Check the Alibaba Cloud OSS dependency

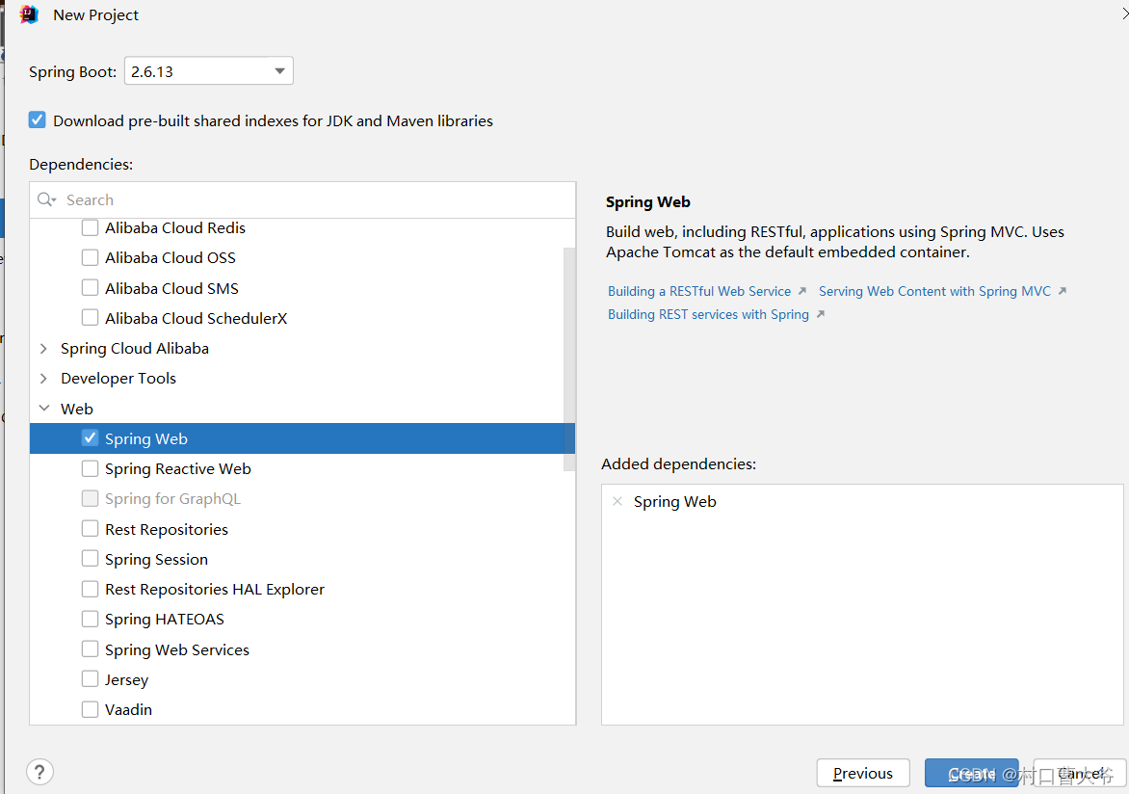(x=90, y=257)
